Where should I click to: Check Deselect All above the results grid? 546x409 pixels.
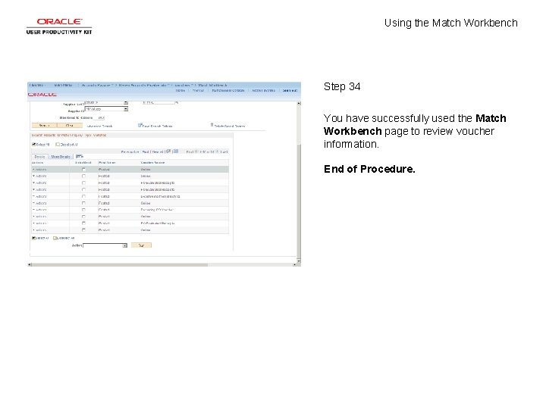[x=58, y=145]
